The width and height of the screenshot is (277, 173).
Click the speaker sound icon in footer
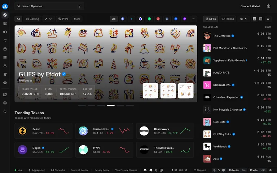tap(270, 170)
